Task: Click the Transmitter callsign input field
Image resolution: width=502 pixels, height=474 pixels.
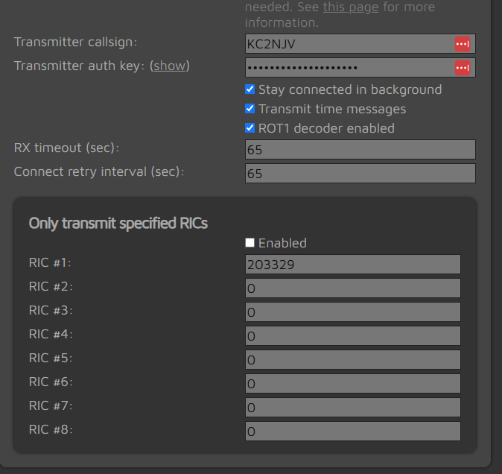Action: pyautogui.click(x=349, y=44)
